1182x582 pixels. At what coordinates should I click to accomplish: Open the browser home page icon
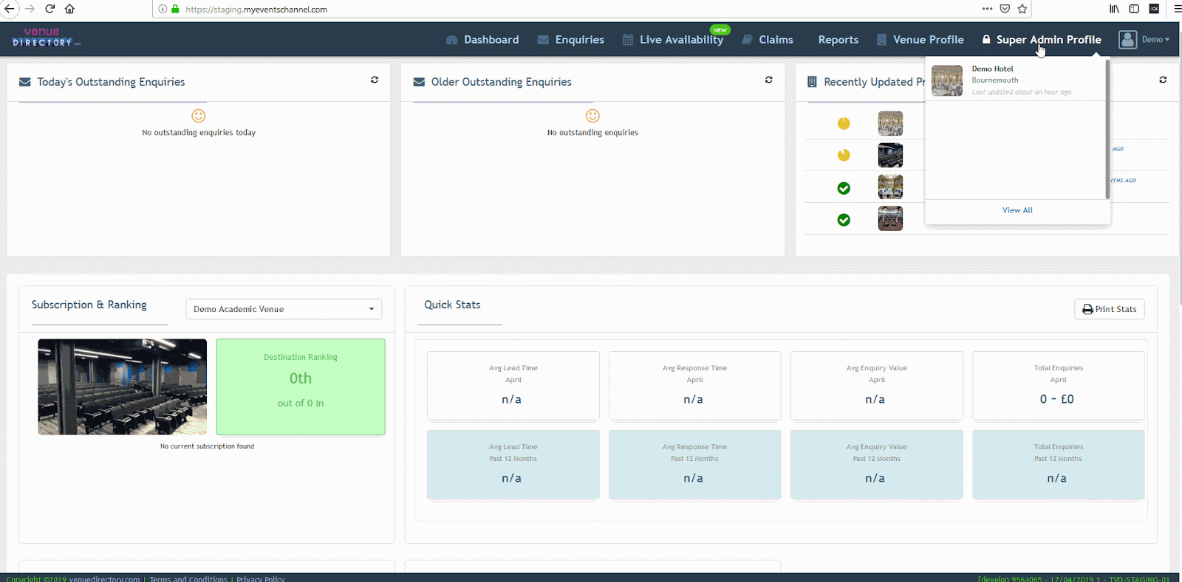pos(69,9)
